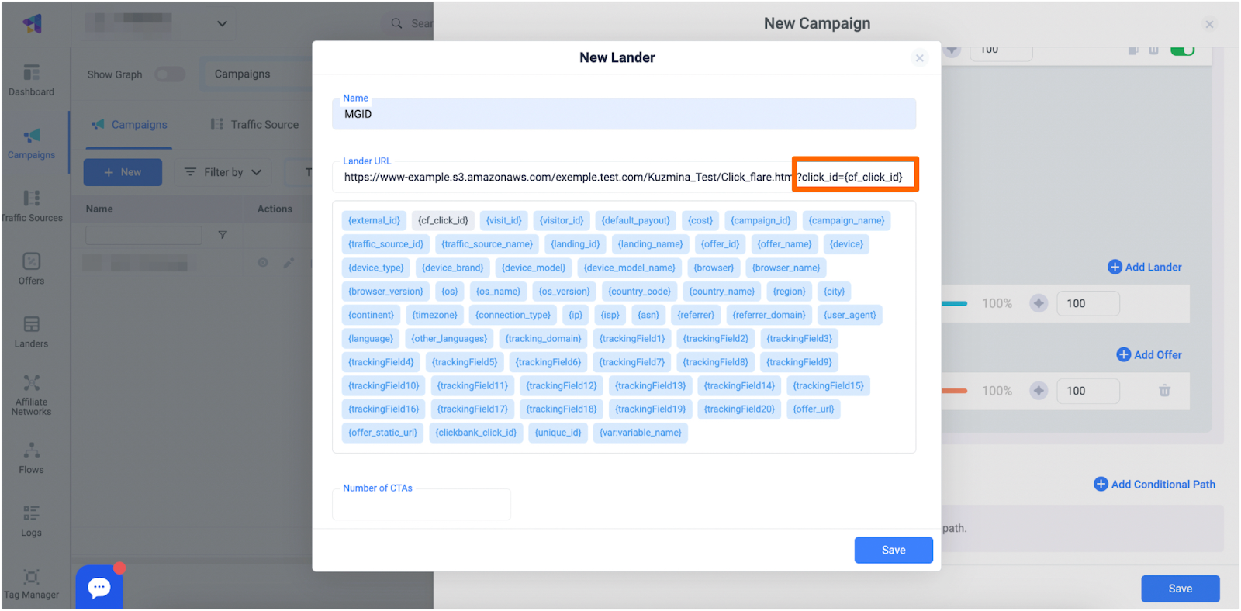Image resolution: width=1241 pixels, height=611 pixels.
Task: Toggle the green path enable switch
Action: click(1182, 50)
